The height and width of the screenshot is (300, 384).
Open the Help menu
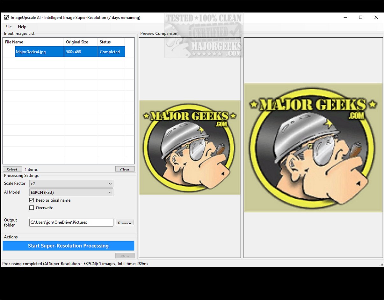(x=22, y=27)
